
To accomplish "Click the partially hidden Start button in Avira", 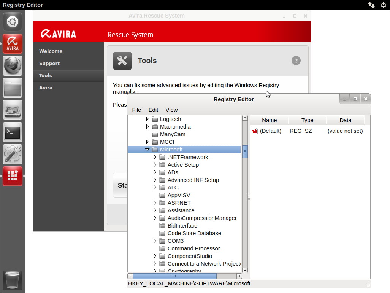I will click(120, 185).
